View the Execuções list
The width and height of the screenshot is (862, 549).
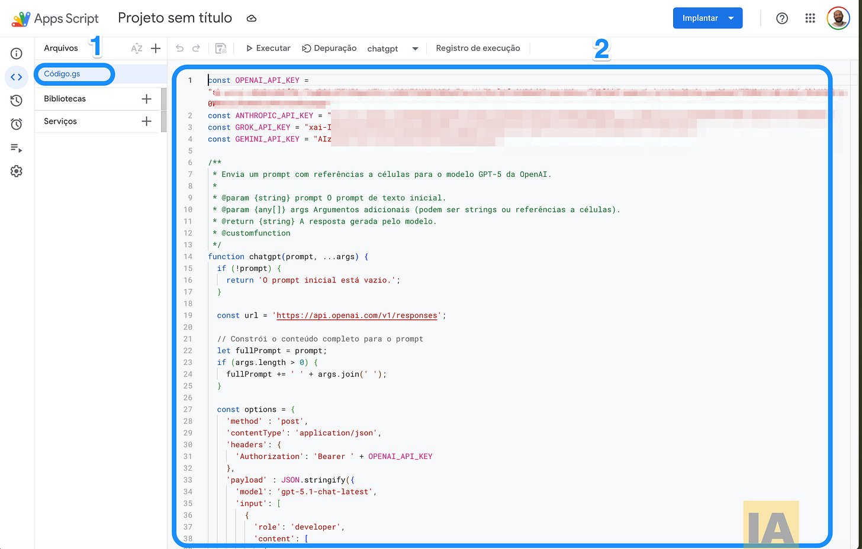[16, 148]
